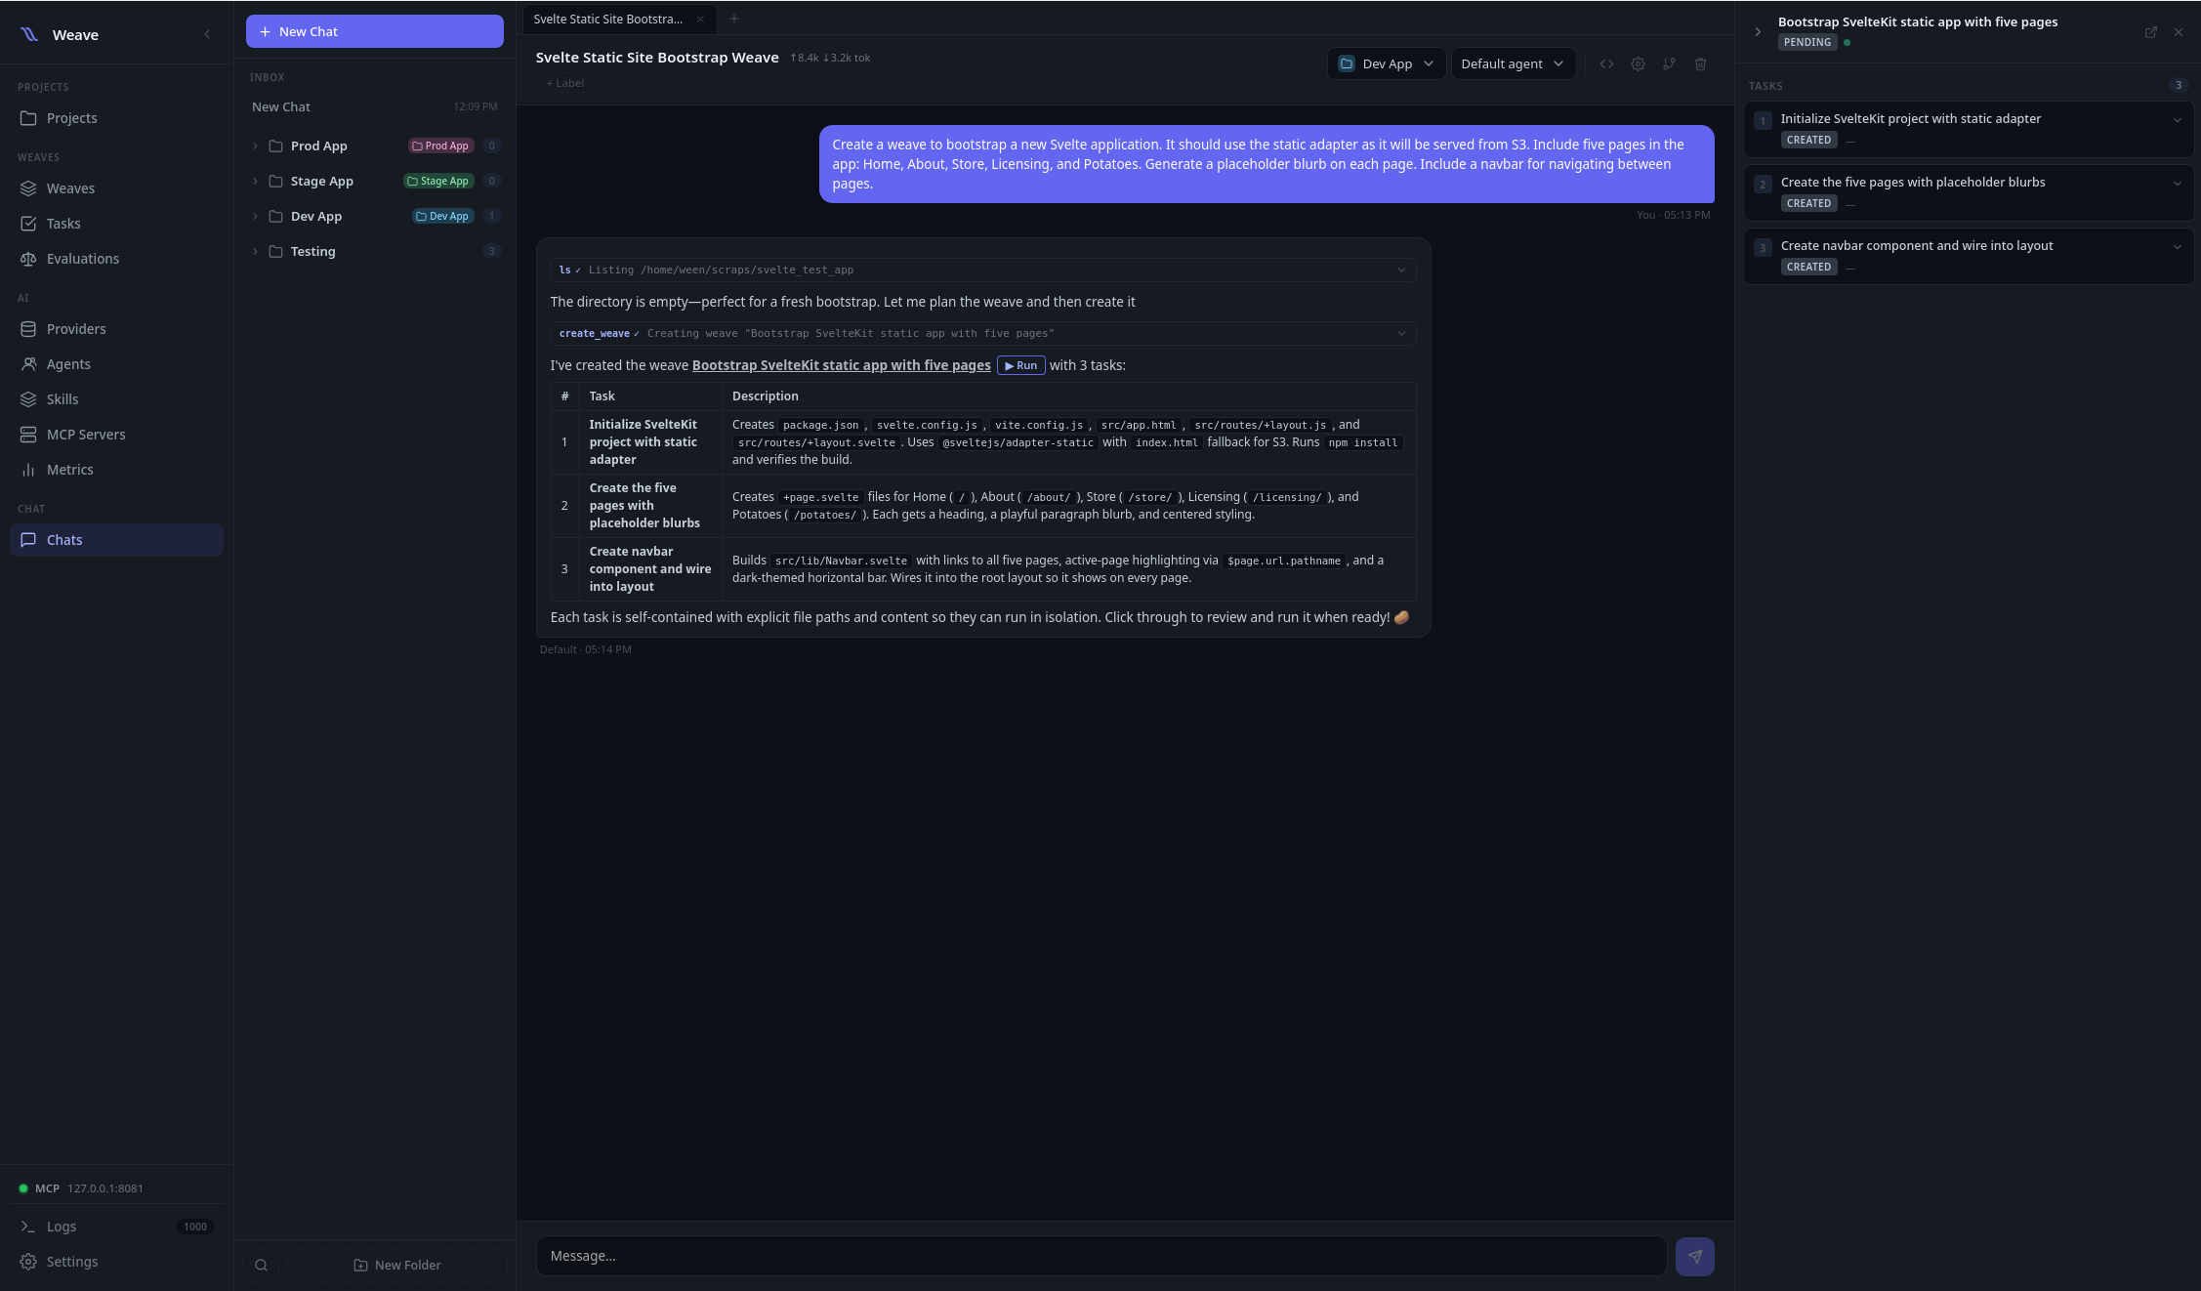Click the @sveltejs/adapter-static code text
Viewport: 2201px width, 1291px height.
pos(1017,442)
